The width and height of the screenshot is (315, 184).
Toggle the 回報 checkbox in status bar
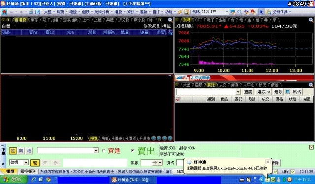click(x=293, y=172)
